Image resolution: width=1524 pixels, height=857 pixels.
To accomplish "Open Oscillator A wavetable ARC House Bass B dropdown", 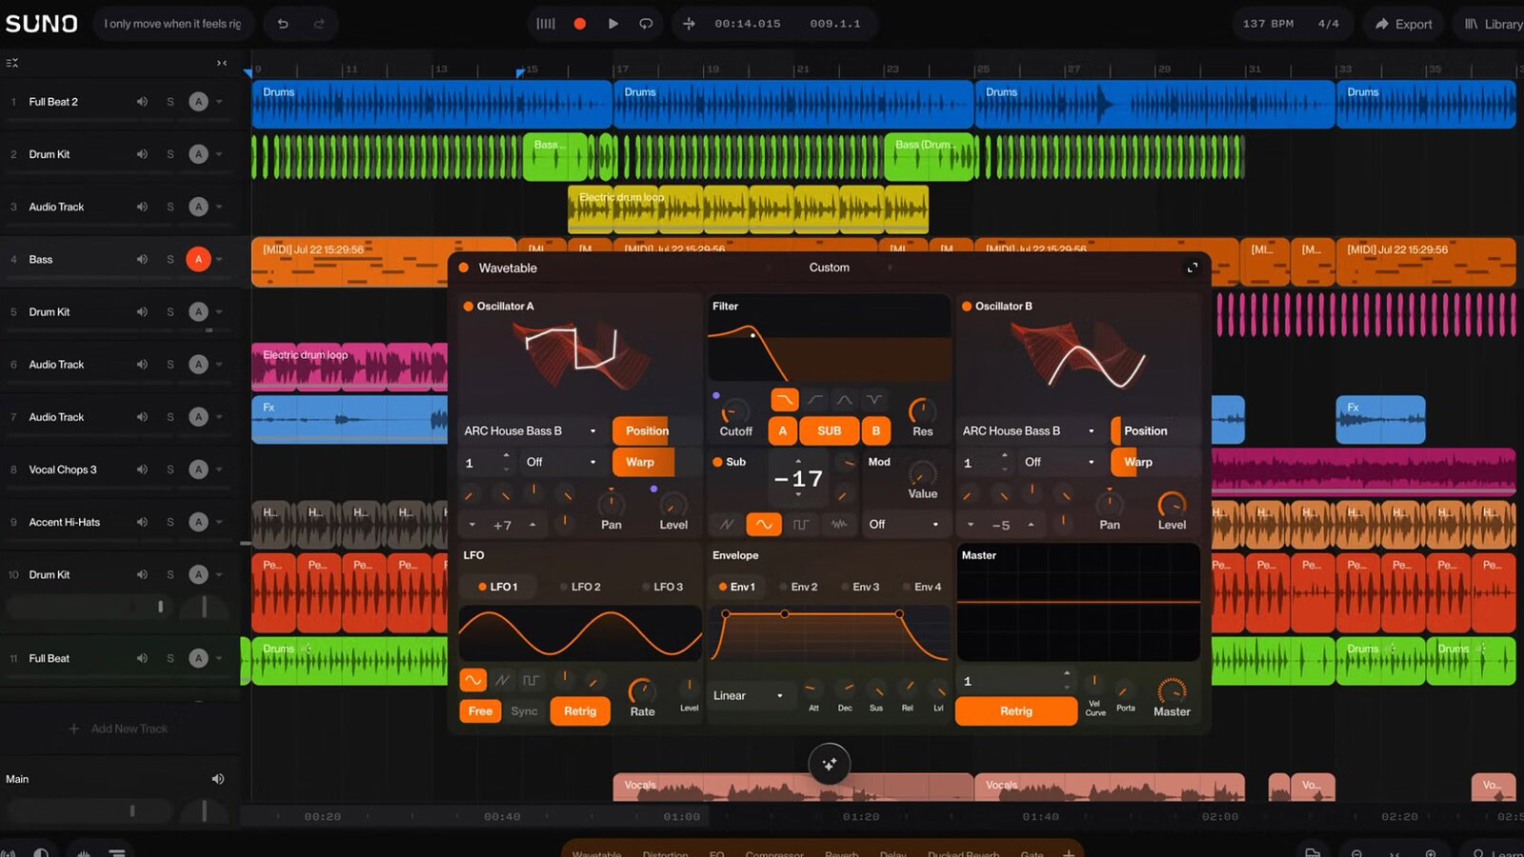I will pos(531,431).
